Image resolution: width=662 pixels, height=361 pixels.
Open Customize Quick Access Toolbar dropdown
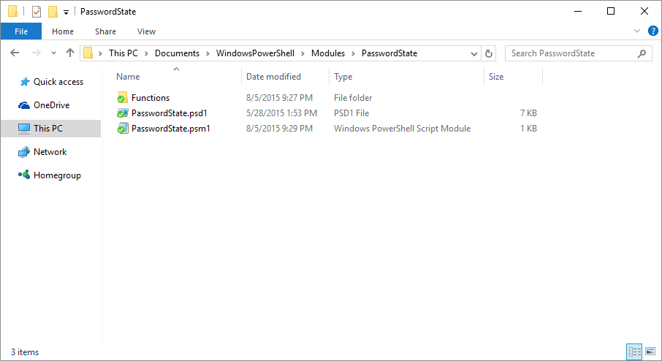point(66,12)
